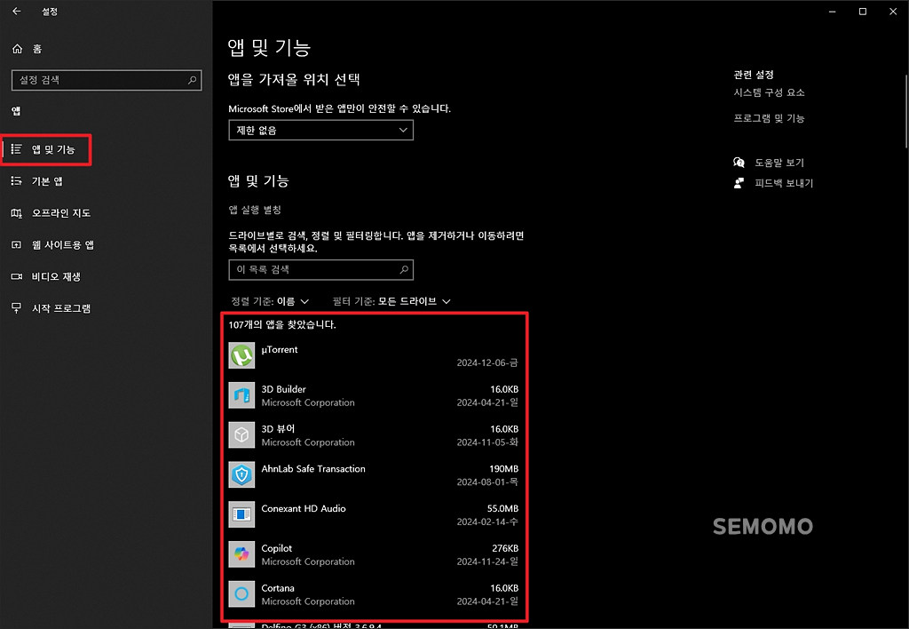Select the 기본 앱 sidebar icon

point(16,181)
